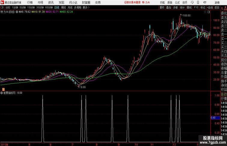
Task: Open the 交易 menu
Action: 98,2
